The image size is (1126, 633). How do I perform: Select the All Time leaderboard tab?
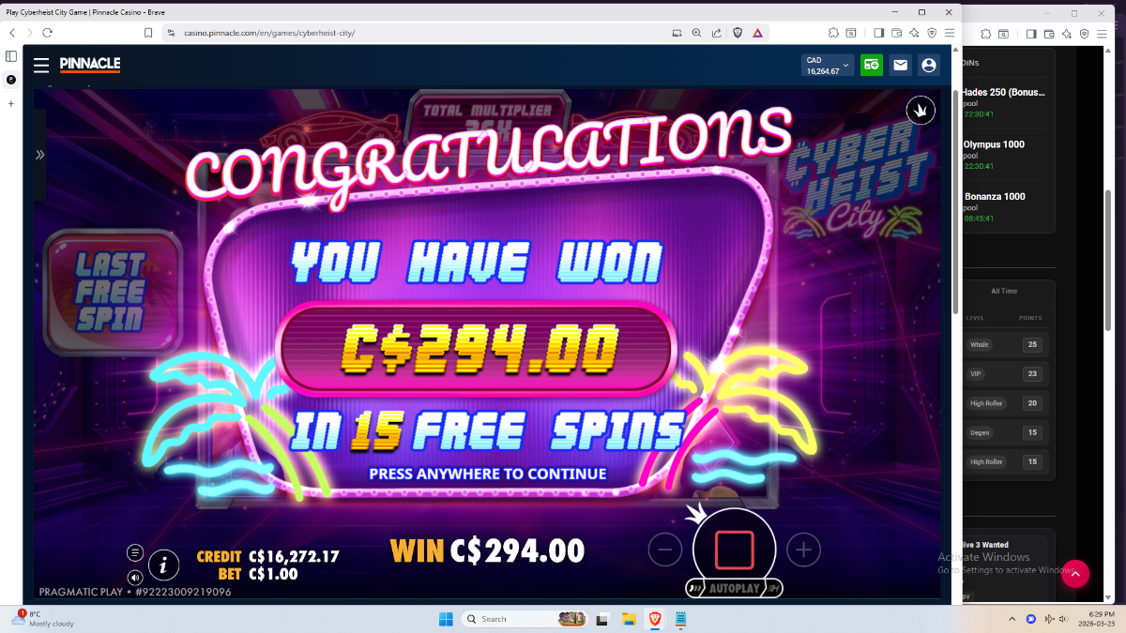[x=1004, y=291]
